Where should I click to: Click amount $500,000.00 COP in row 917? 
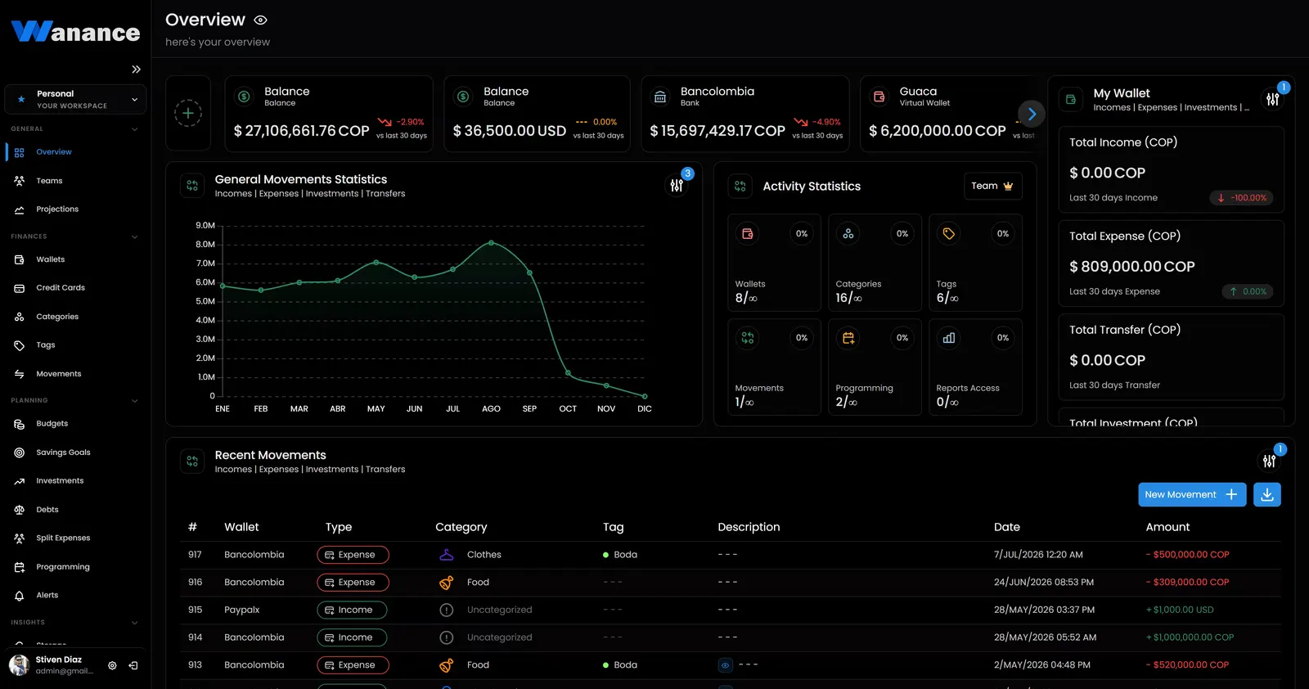[1188, 555]
